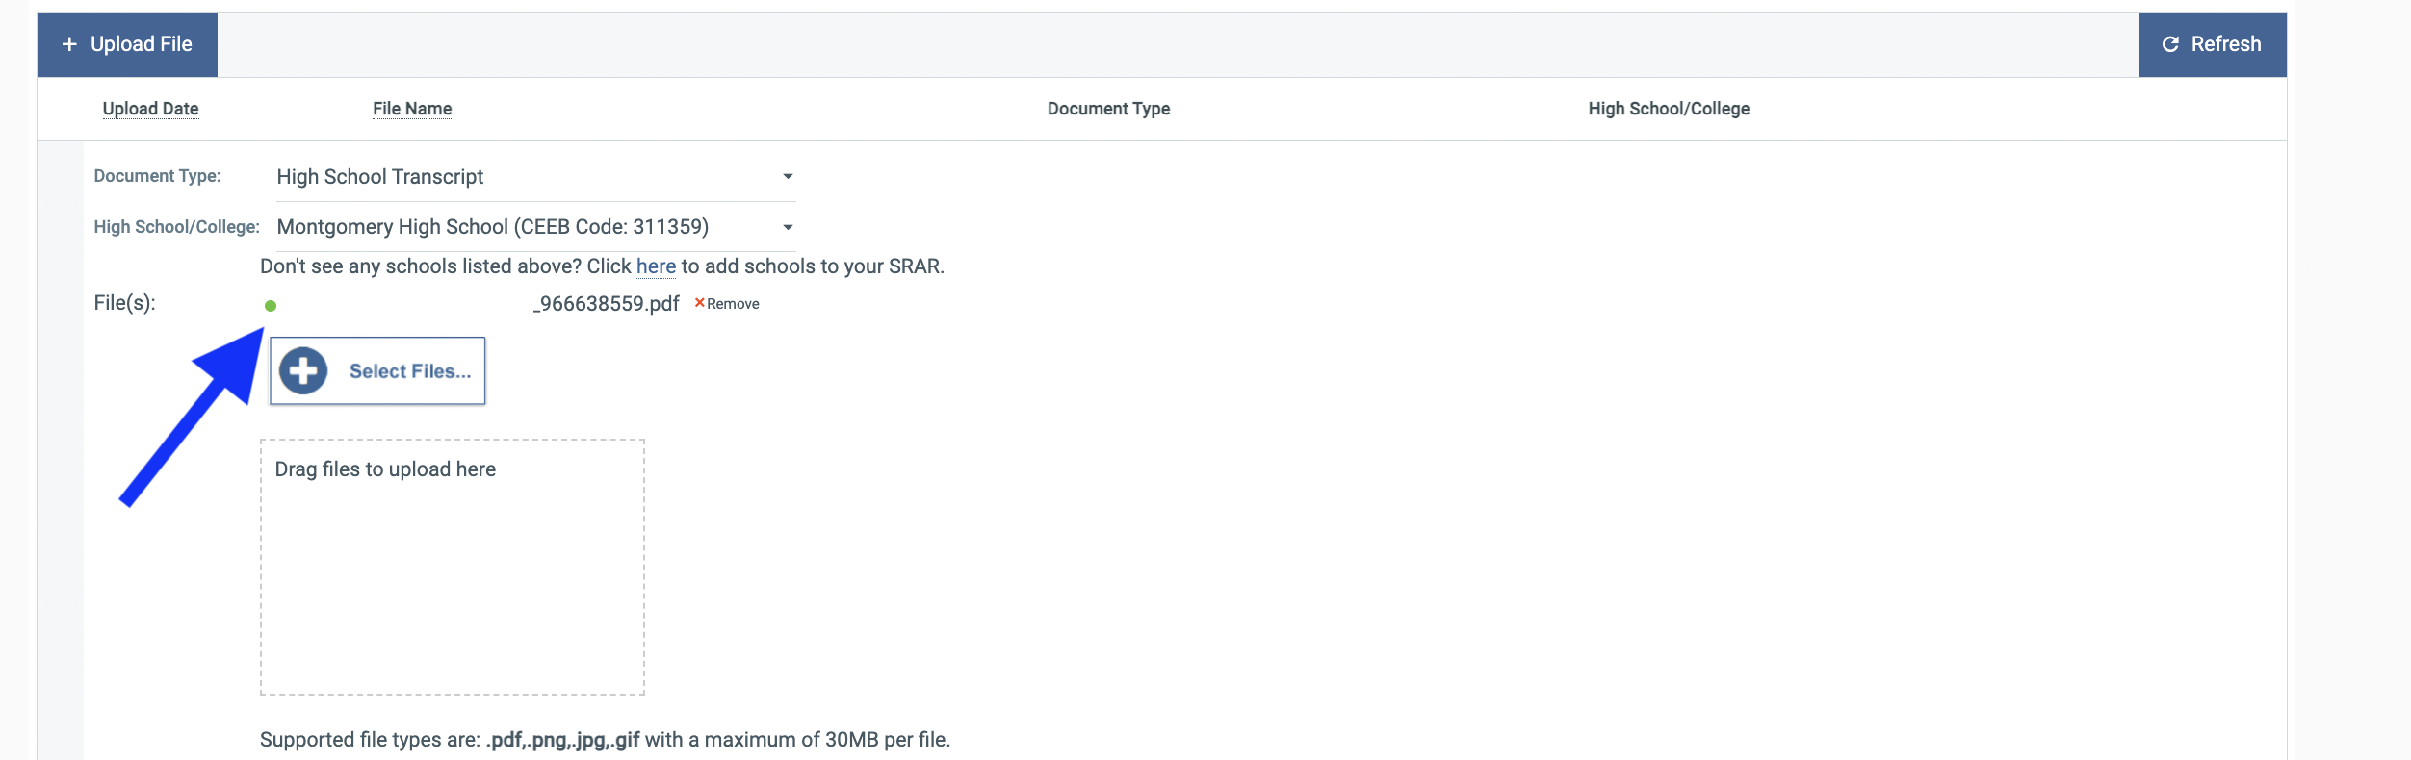Open the High School Transcript dropdown

coord(520,177)
